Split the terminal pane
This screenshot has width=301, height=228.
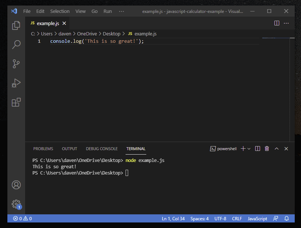pyautogui.click(x=257, y=148)
